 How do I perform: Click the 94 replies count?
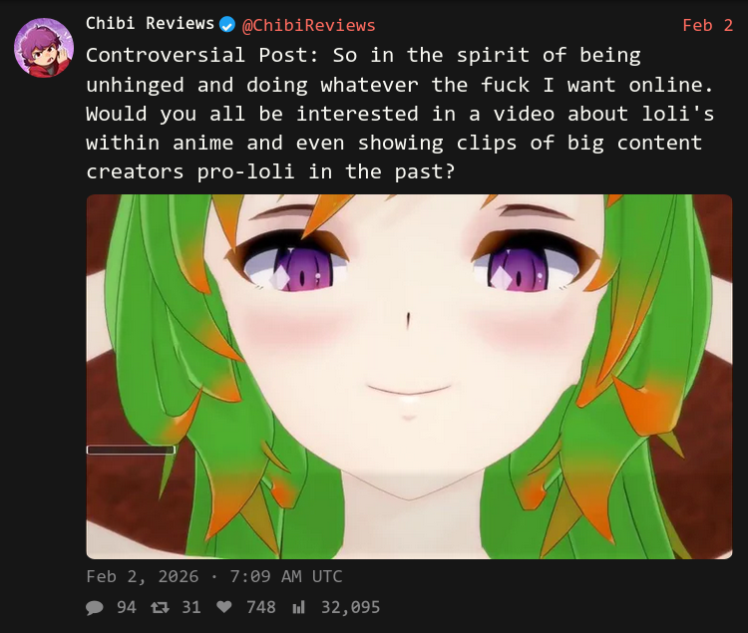(x=127, y=607)
